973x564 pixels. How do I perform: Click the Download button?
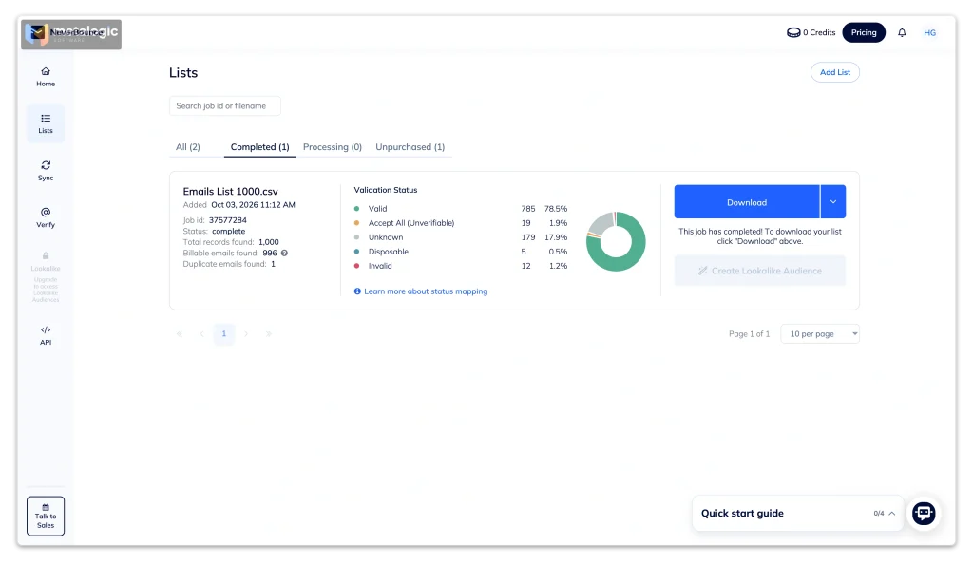[747, 202]
